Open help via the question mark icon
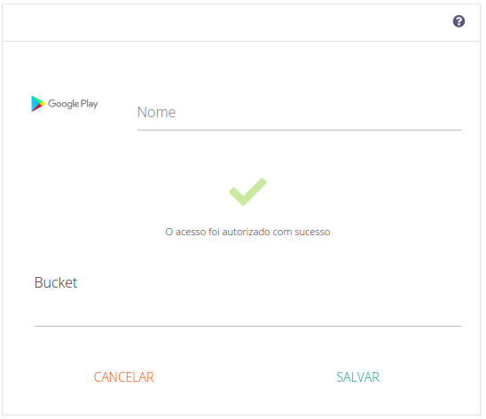This screenshot has width=486, height=419. [x=459, y=21]
